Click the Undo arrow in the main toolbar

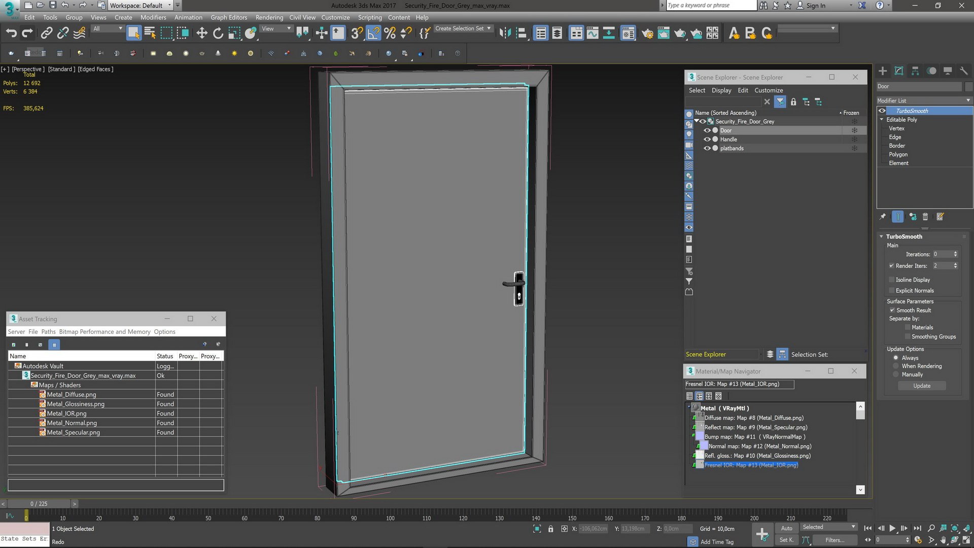11,33
